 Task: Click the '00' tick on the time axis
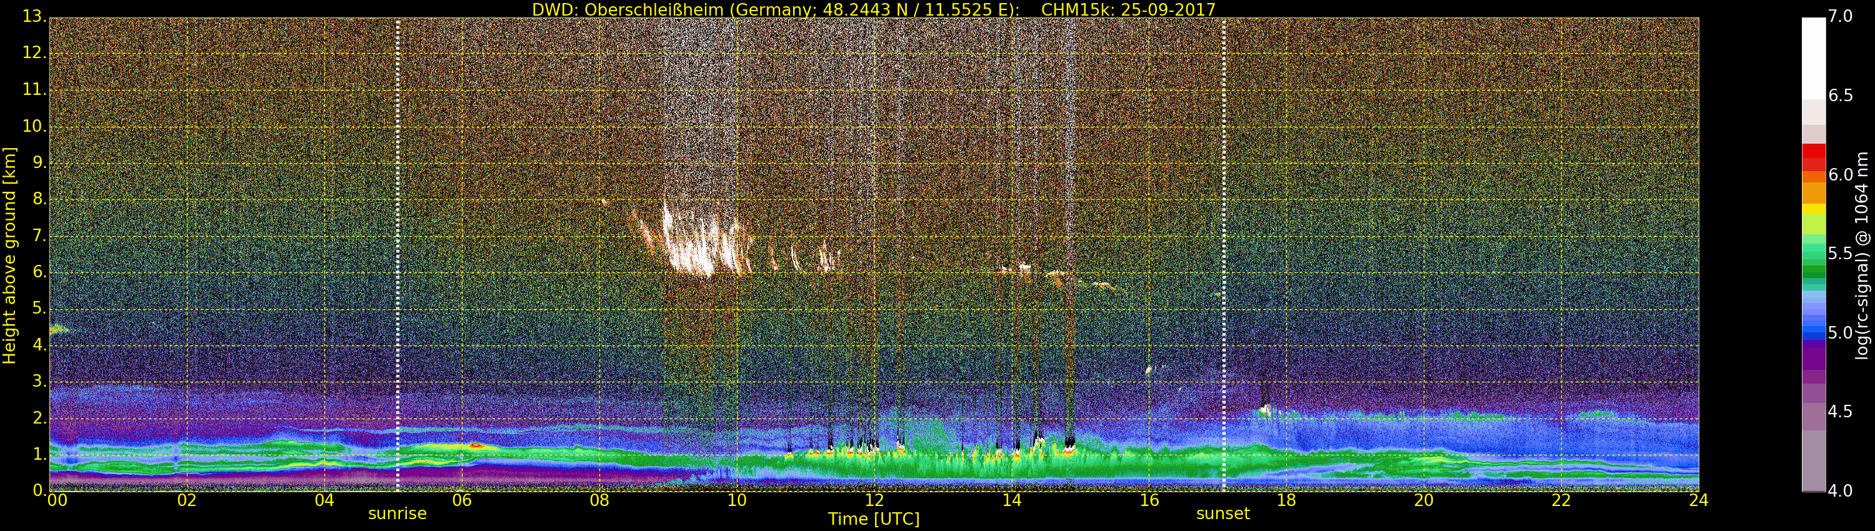pyautogui.click(x=57, y=500)
